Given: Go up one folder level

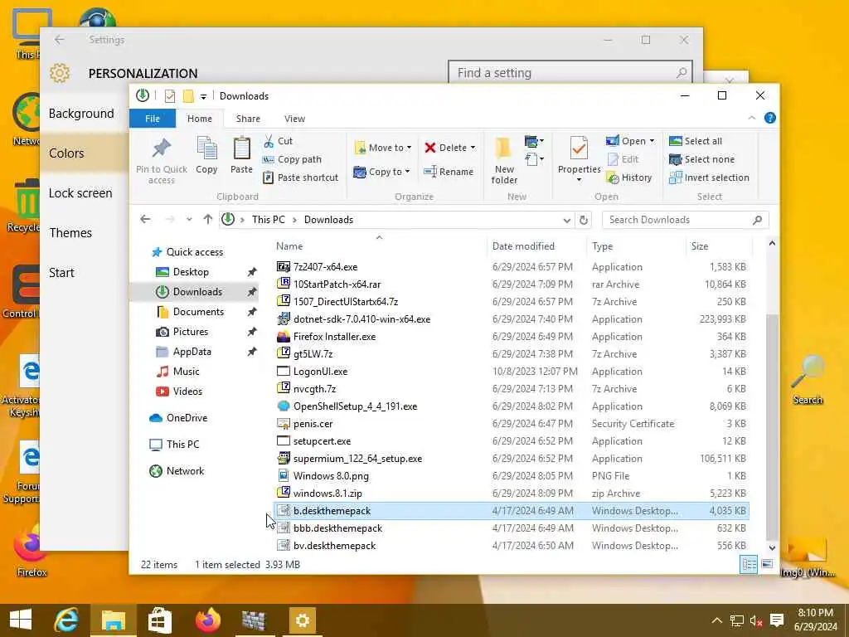Looking at the screenshot, I should pos(208,219).
